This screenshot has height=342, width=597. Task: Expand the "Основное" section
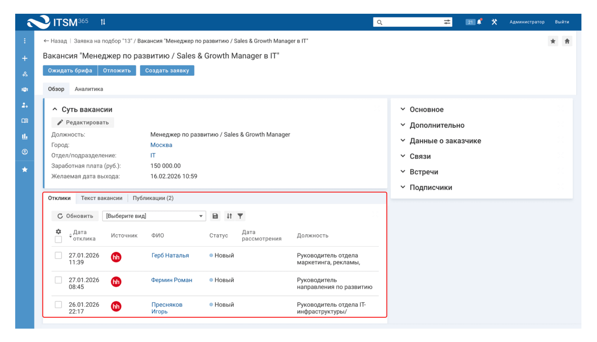coord(426,110)
